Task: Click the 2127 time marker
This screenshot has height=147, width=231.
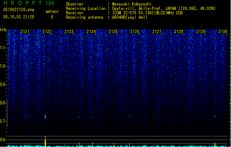Action: point(157,32)
